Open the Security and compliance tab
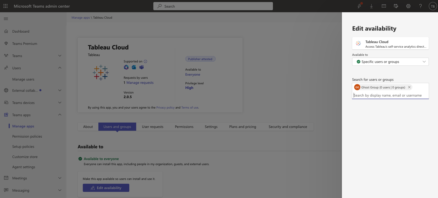The width and height of the screenshot is (438, 198). coord(288,127)
